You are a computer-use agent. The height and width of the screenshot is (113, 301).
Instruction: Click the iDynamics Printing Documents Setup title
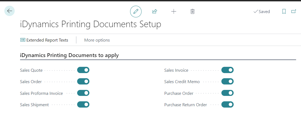pyautogui.click(x=90, y=24)
